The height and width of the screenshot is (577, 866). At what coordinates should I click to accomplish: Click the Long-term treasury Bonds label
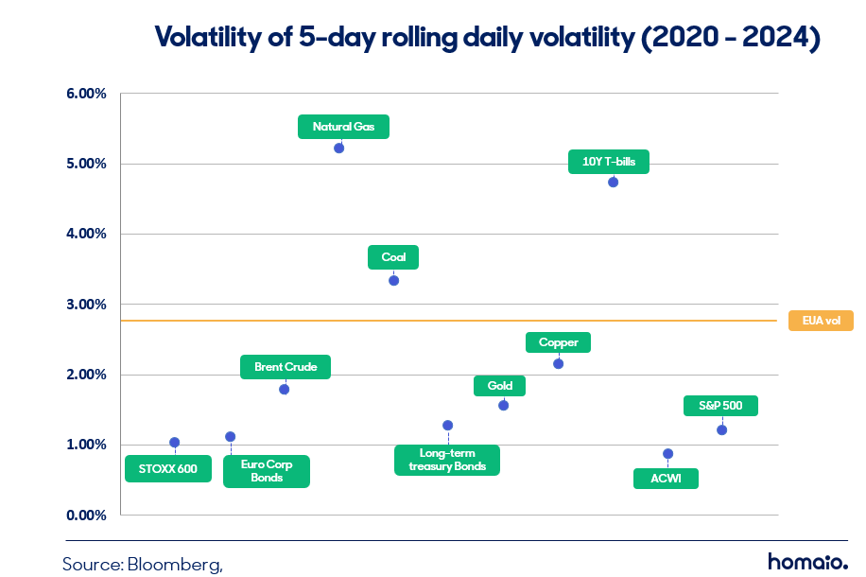(x=447, y=460)
